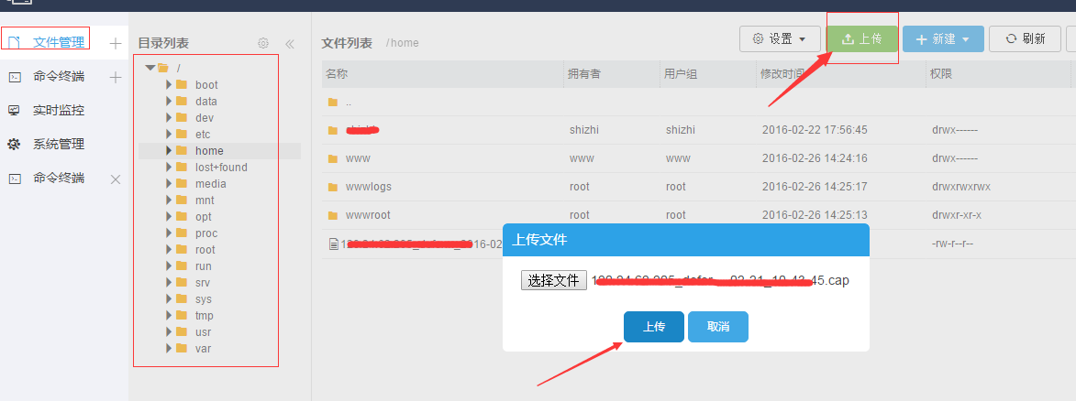The image size is (1076, 401).
Task: Confirm upload with the blue 上传 dialog button
Action: pyautogui.click(x=653, y=327)
